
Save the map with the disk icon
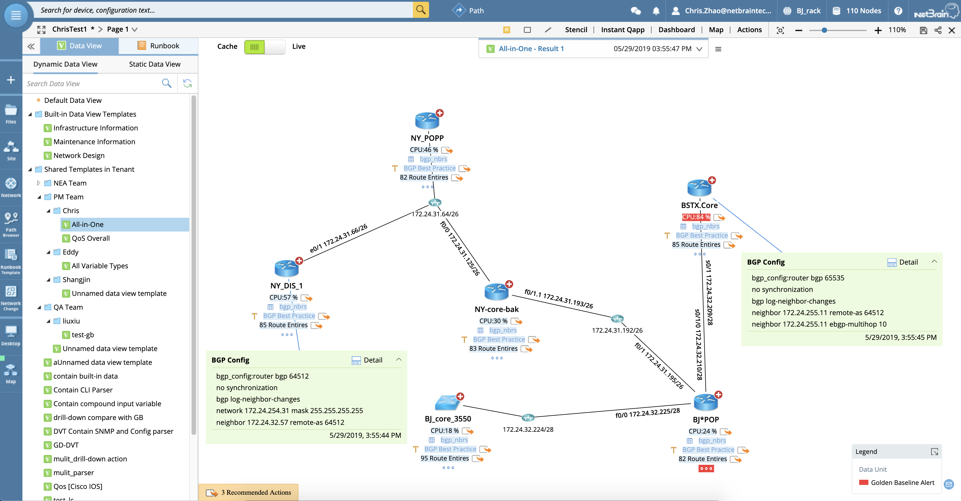[923, 30]
